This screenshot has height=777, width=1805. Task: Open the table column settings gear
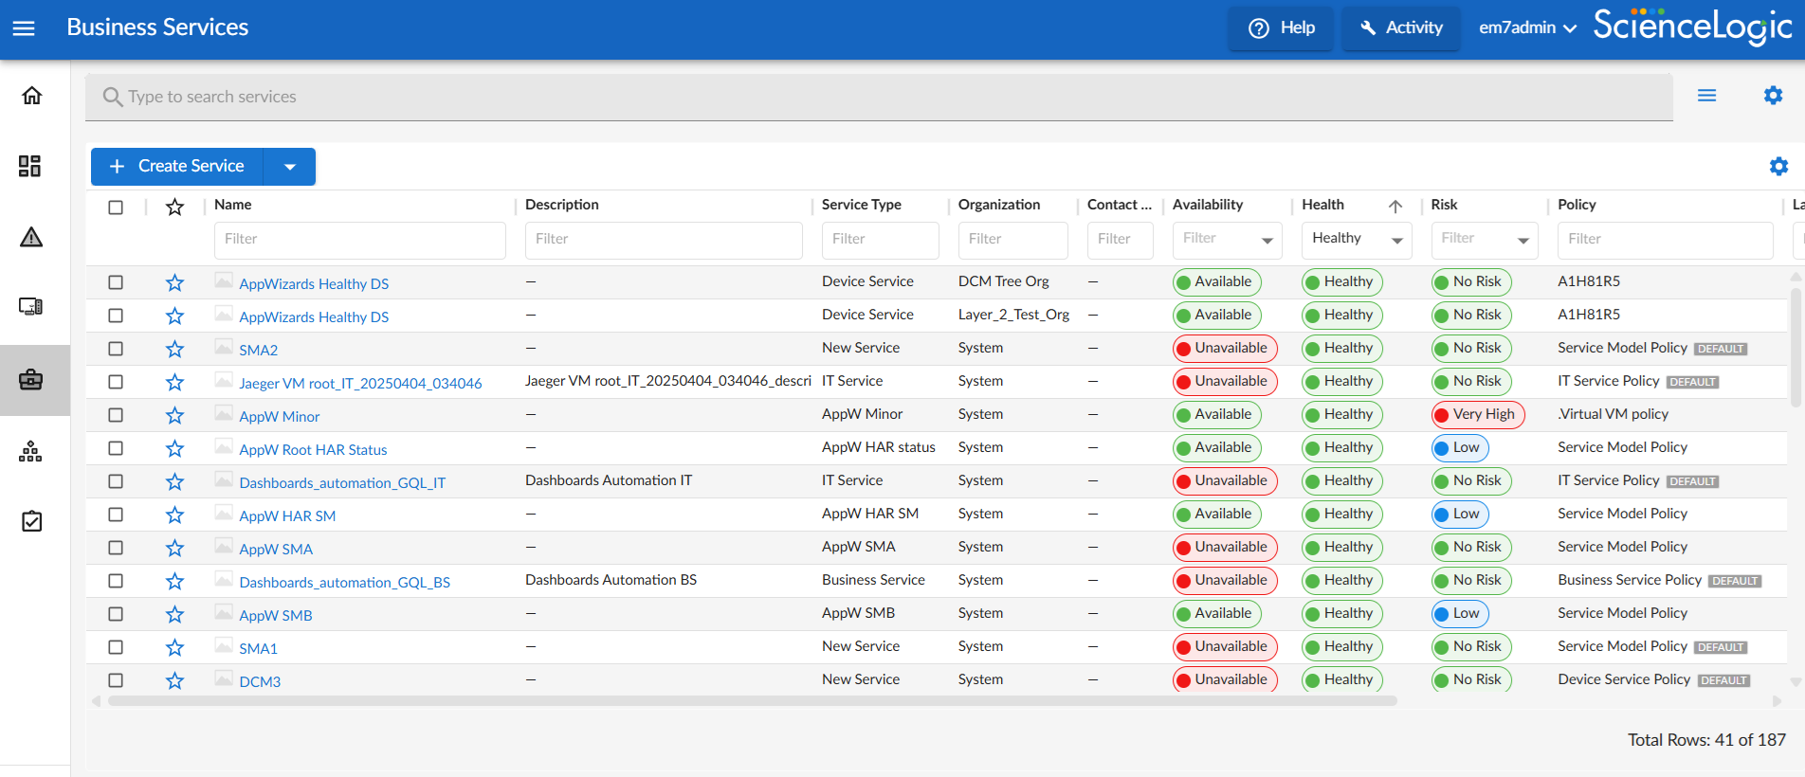click(x=1778, y=167)
